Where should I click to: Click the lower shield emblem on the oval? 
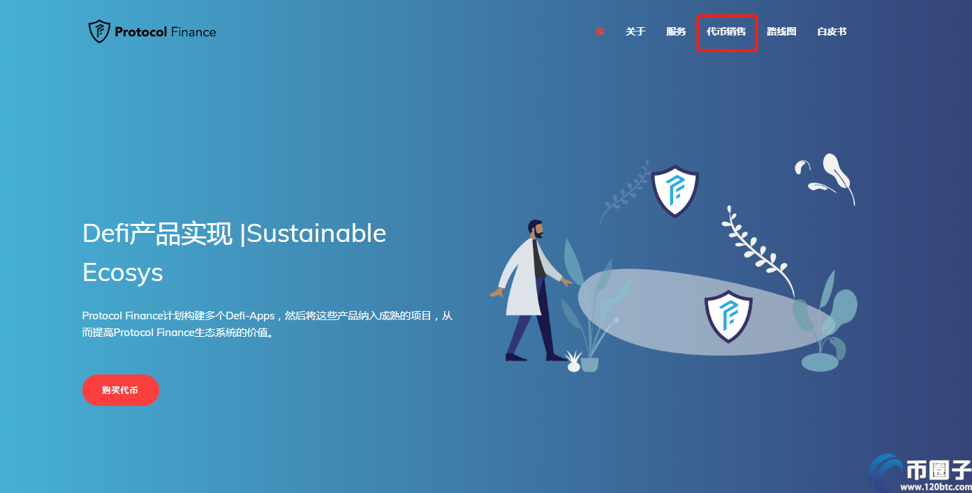(x=728, y=316)
